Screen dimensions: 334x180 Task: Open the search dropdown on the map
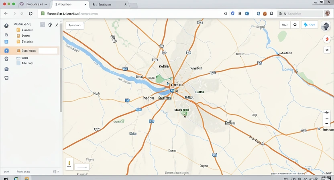tap(75, 25)
